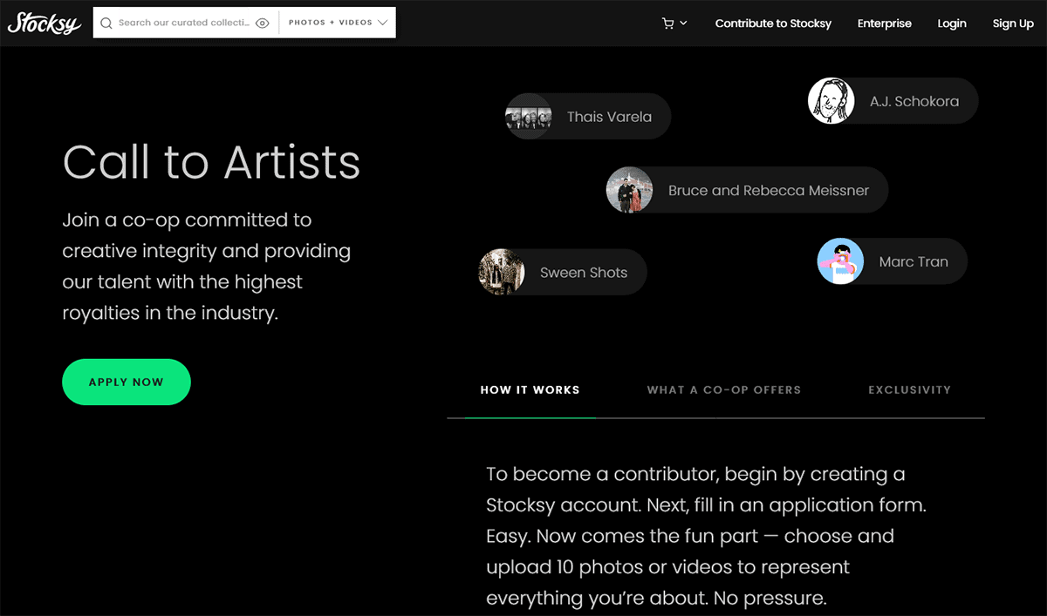
Task: Open Contribute to Stocksy link
Action: point(773,24)
